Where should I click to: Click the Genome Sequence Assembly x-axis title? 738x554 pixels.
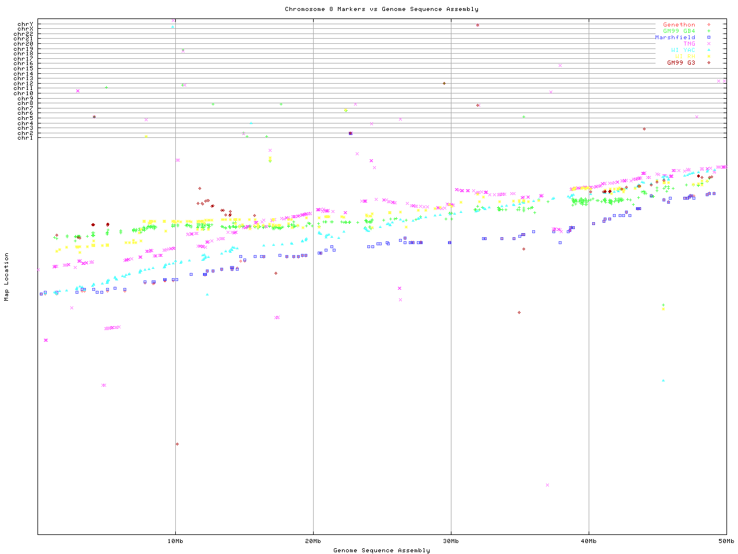tap(381, 551)
